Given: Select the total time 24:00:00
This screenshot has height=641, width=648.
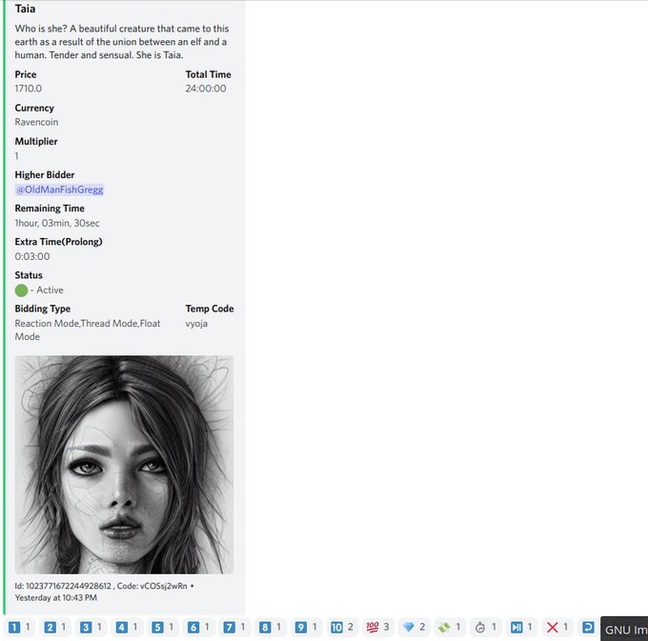Looking at the screenshot, I should coord(206,89).
